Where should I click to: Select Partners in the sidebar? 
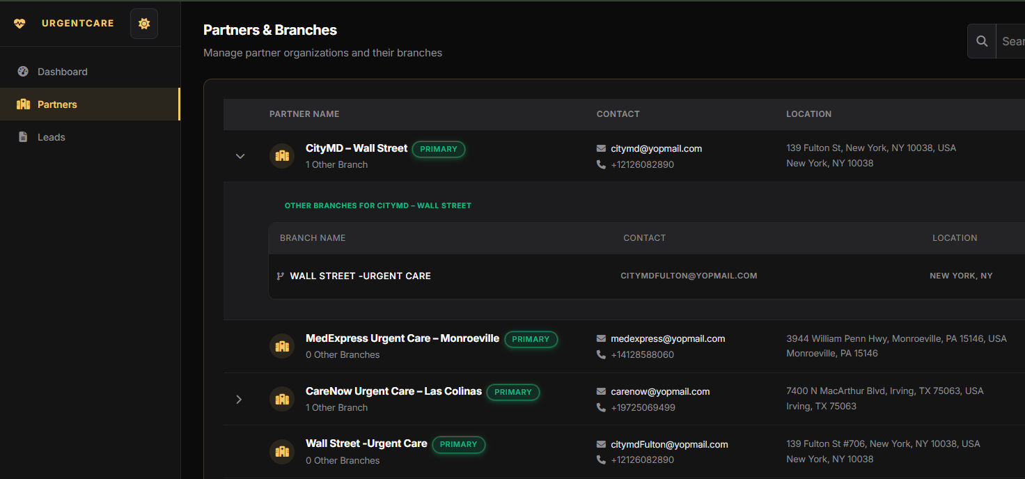tap(57, 104)
